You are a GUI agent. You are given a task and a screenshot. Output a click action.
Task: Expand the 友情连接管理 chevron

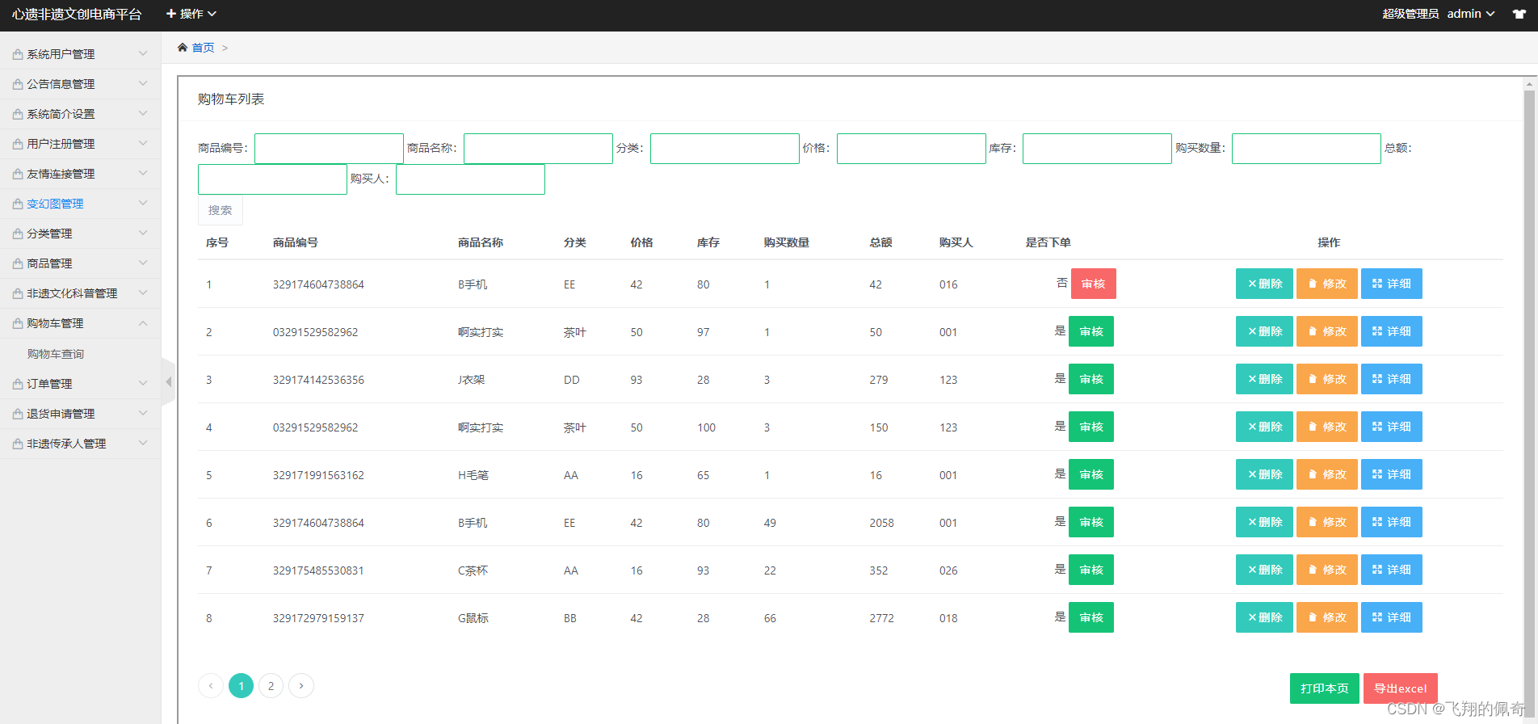coord(143,174)
